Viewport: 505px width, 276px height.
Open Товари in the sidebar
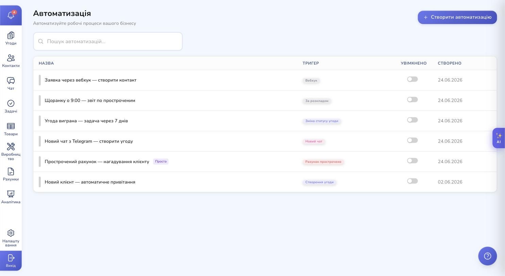pyautogui.click(x=11, y=129)
